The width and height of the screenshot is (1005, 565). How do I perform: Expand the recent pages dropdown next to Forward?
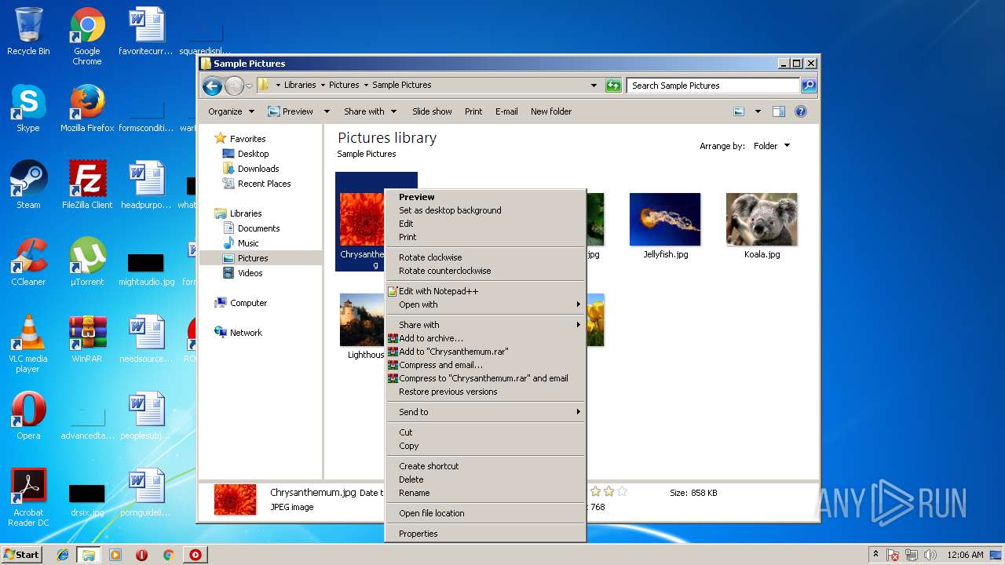point(249,86)
